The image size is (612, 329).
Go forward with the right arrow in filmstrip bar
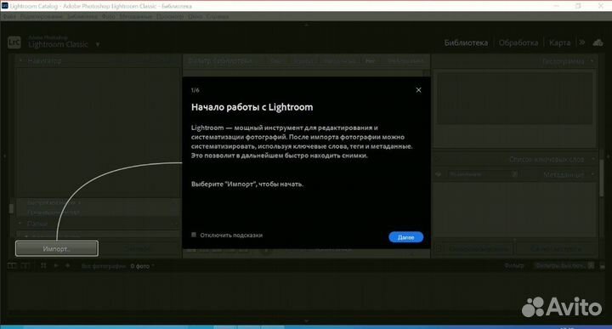(x=67, y=266)
